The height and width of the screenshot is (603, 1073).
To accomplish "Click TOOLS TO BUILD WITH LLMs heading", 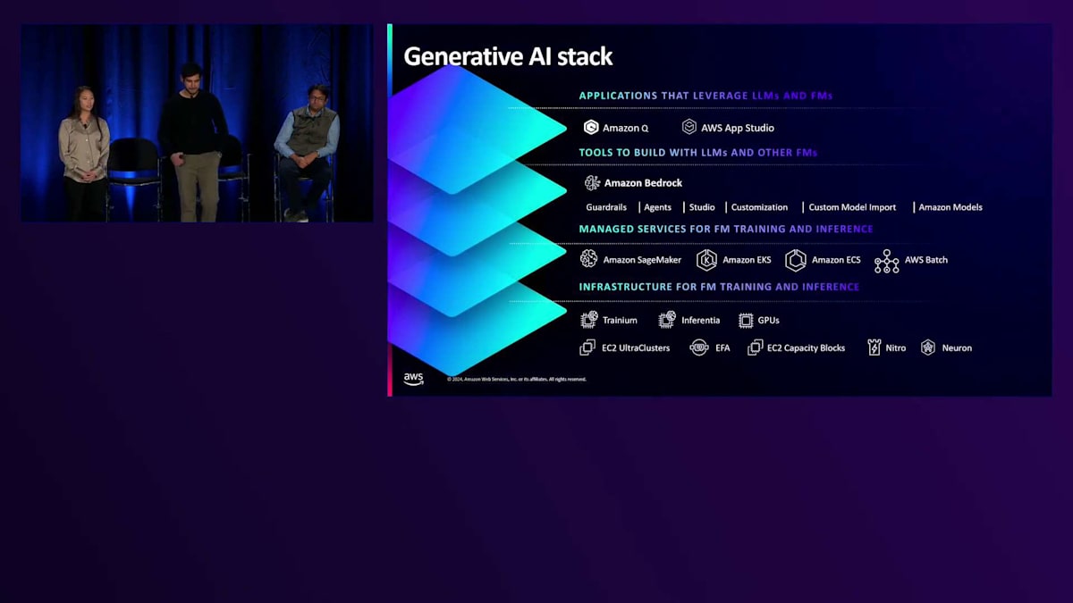I will [x=698, y=153].
